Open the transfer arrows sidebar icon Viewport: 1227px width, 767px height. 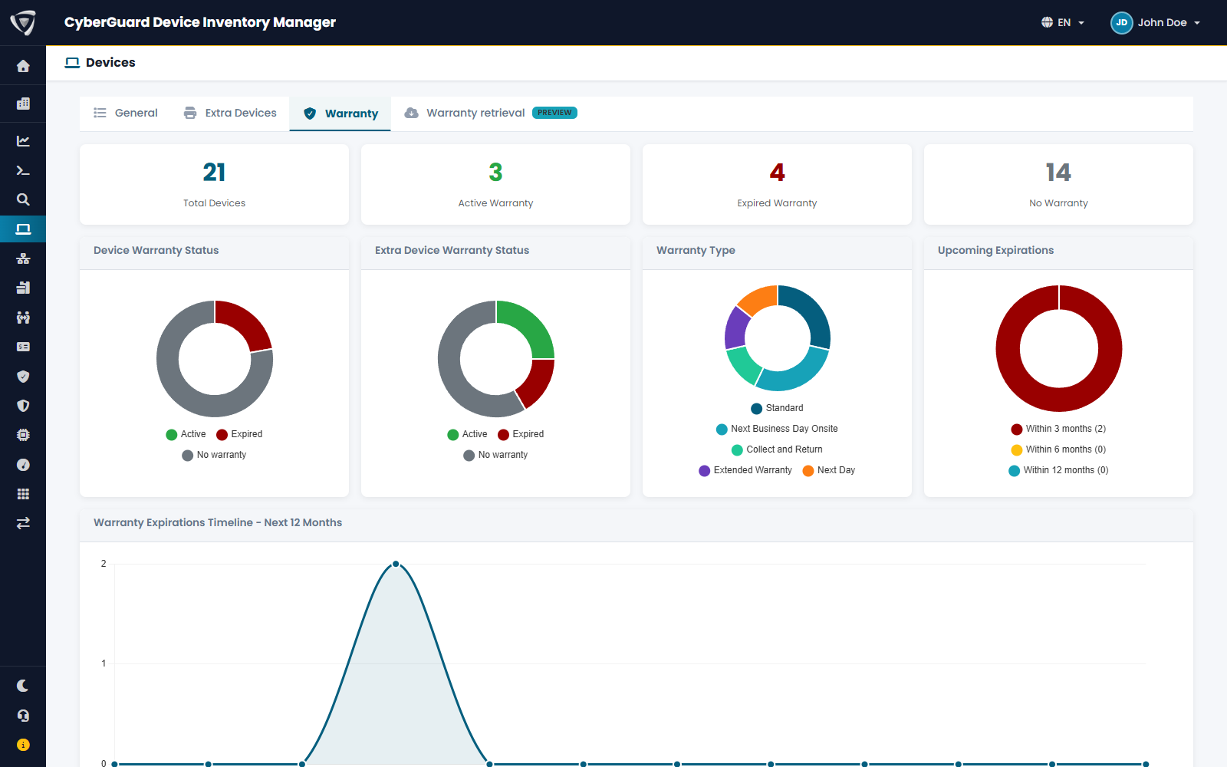point(23,523)
